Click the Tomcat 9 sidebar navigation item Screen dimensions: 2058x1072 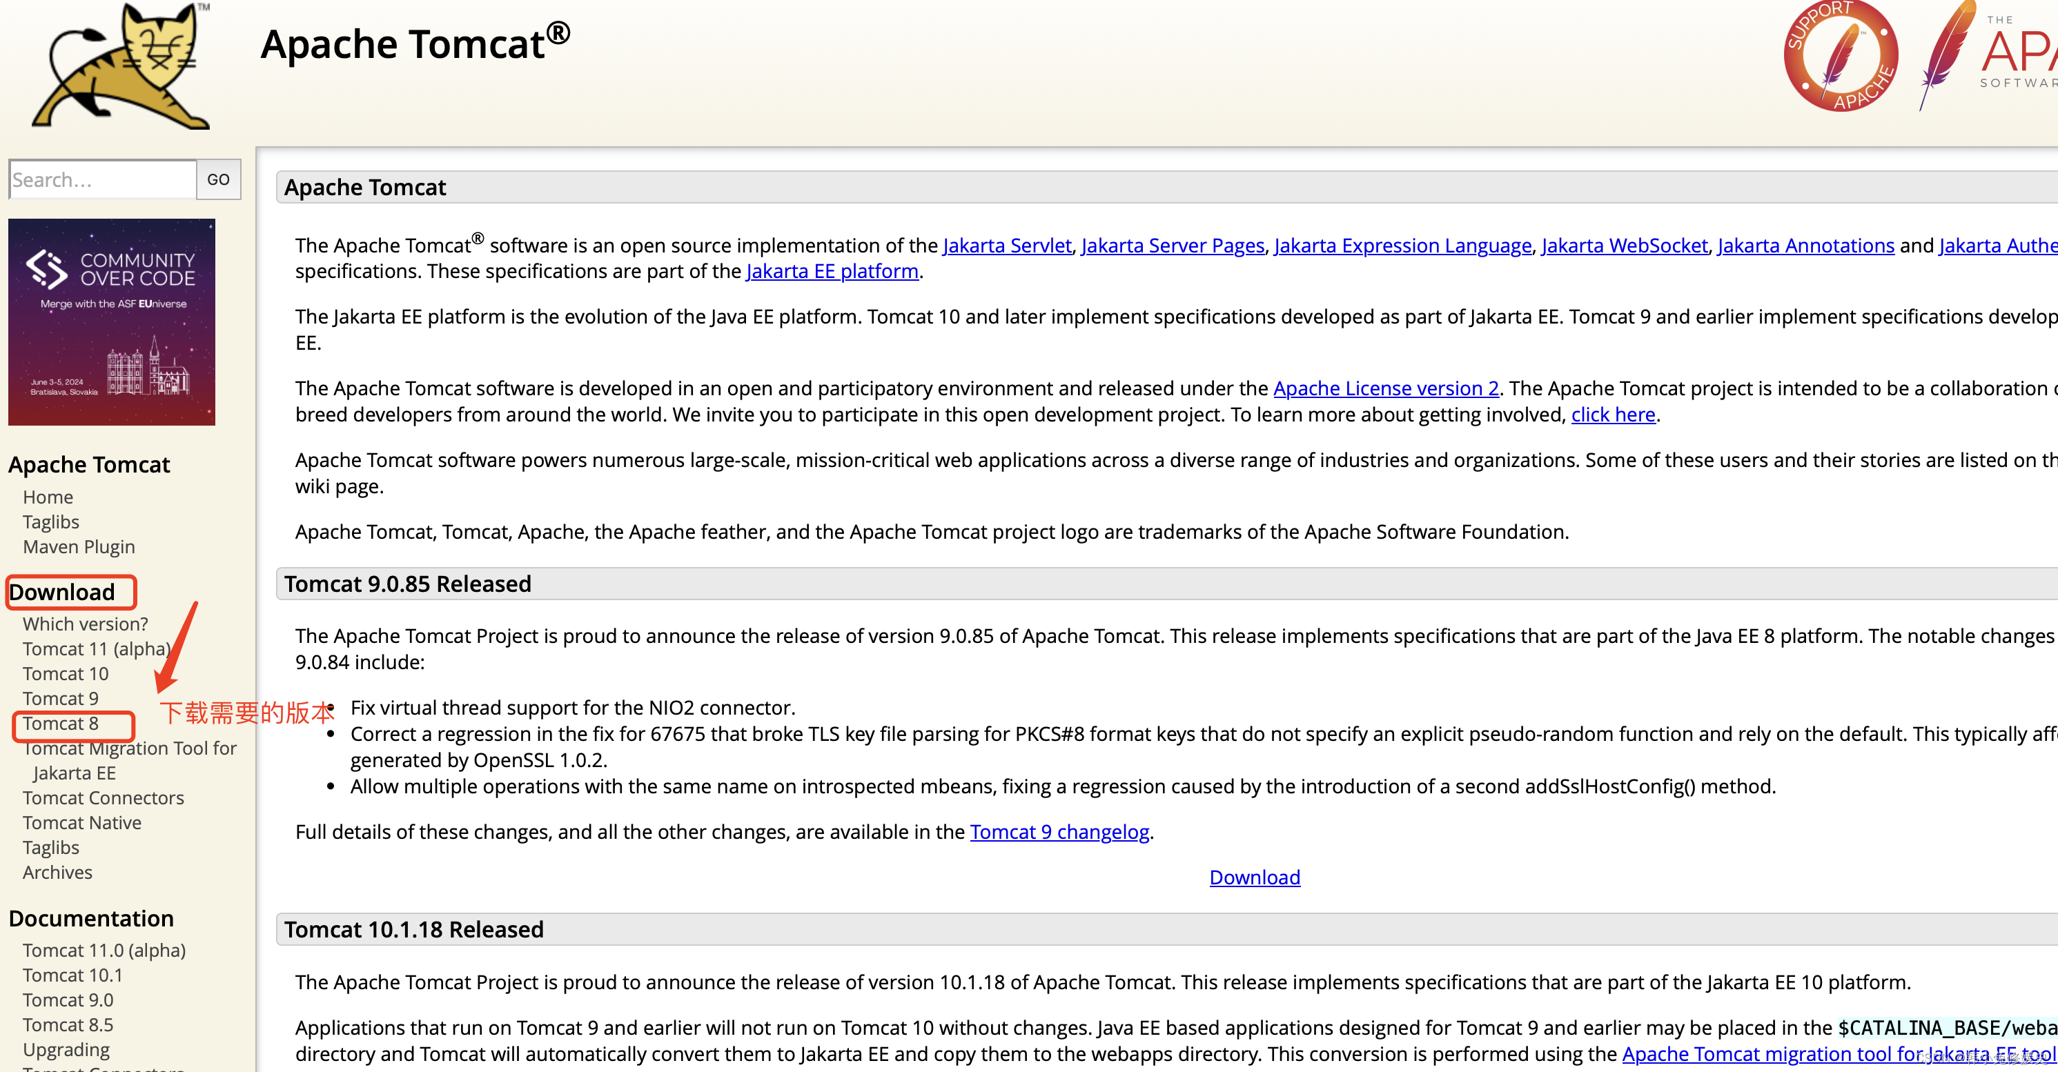click(61, 698)
